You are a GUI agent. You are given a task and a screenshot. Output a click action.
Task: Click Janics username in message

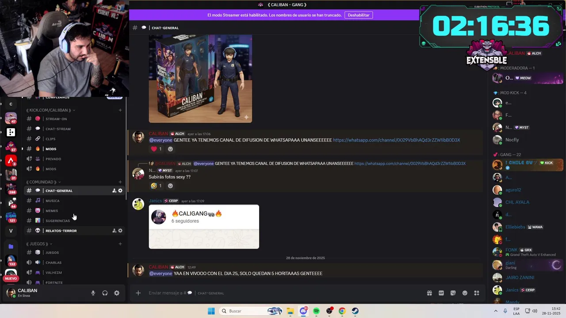pyautogui.click(x=155, y=201)
